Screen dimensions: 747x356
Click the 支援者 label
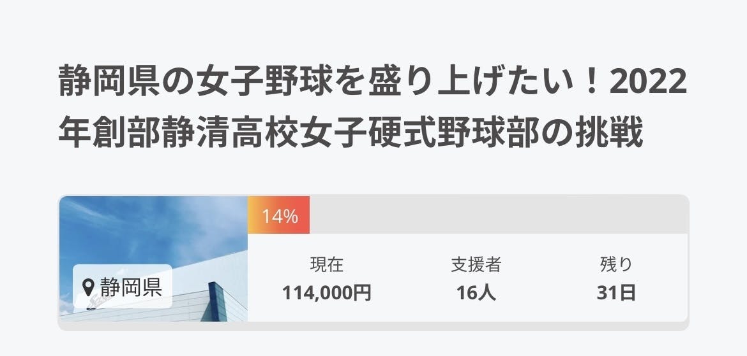[476, 264]
